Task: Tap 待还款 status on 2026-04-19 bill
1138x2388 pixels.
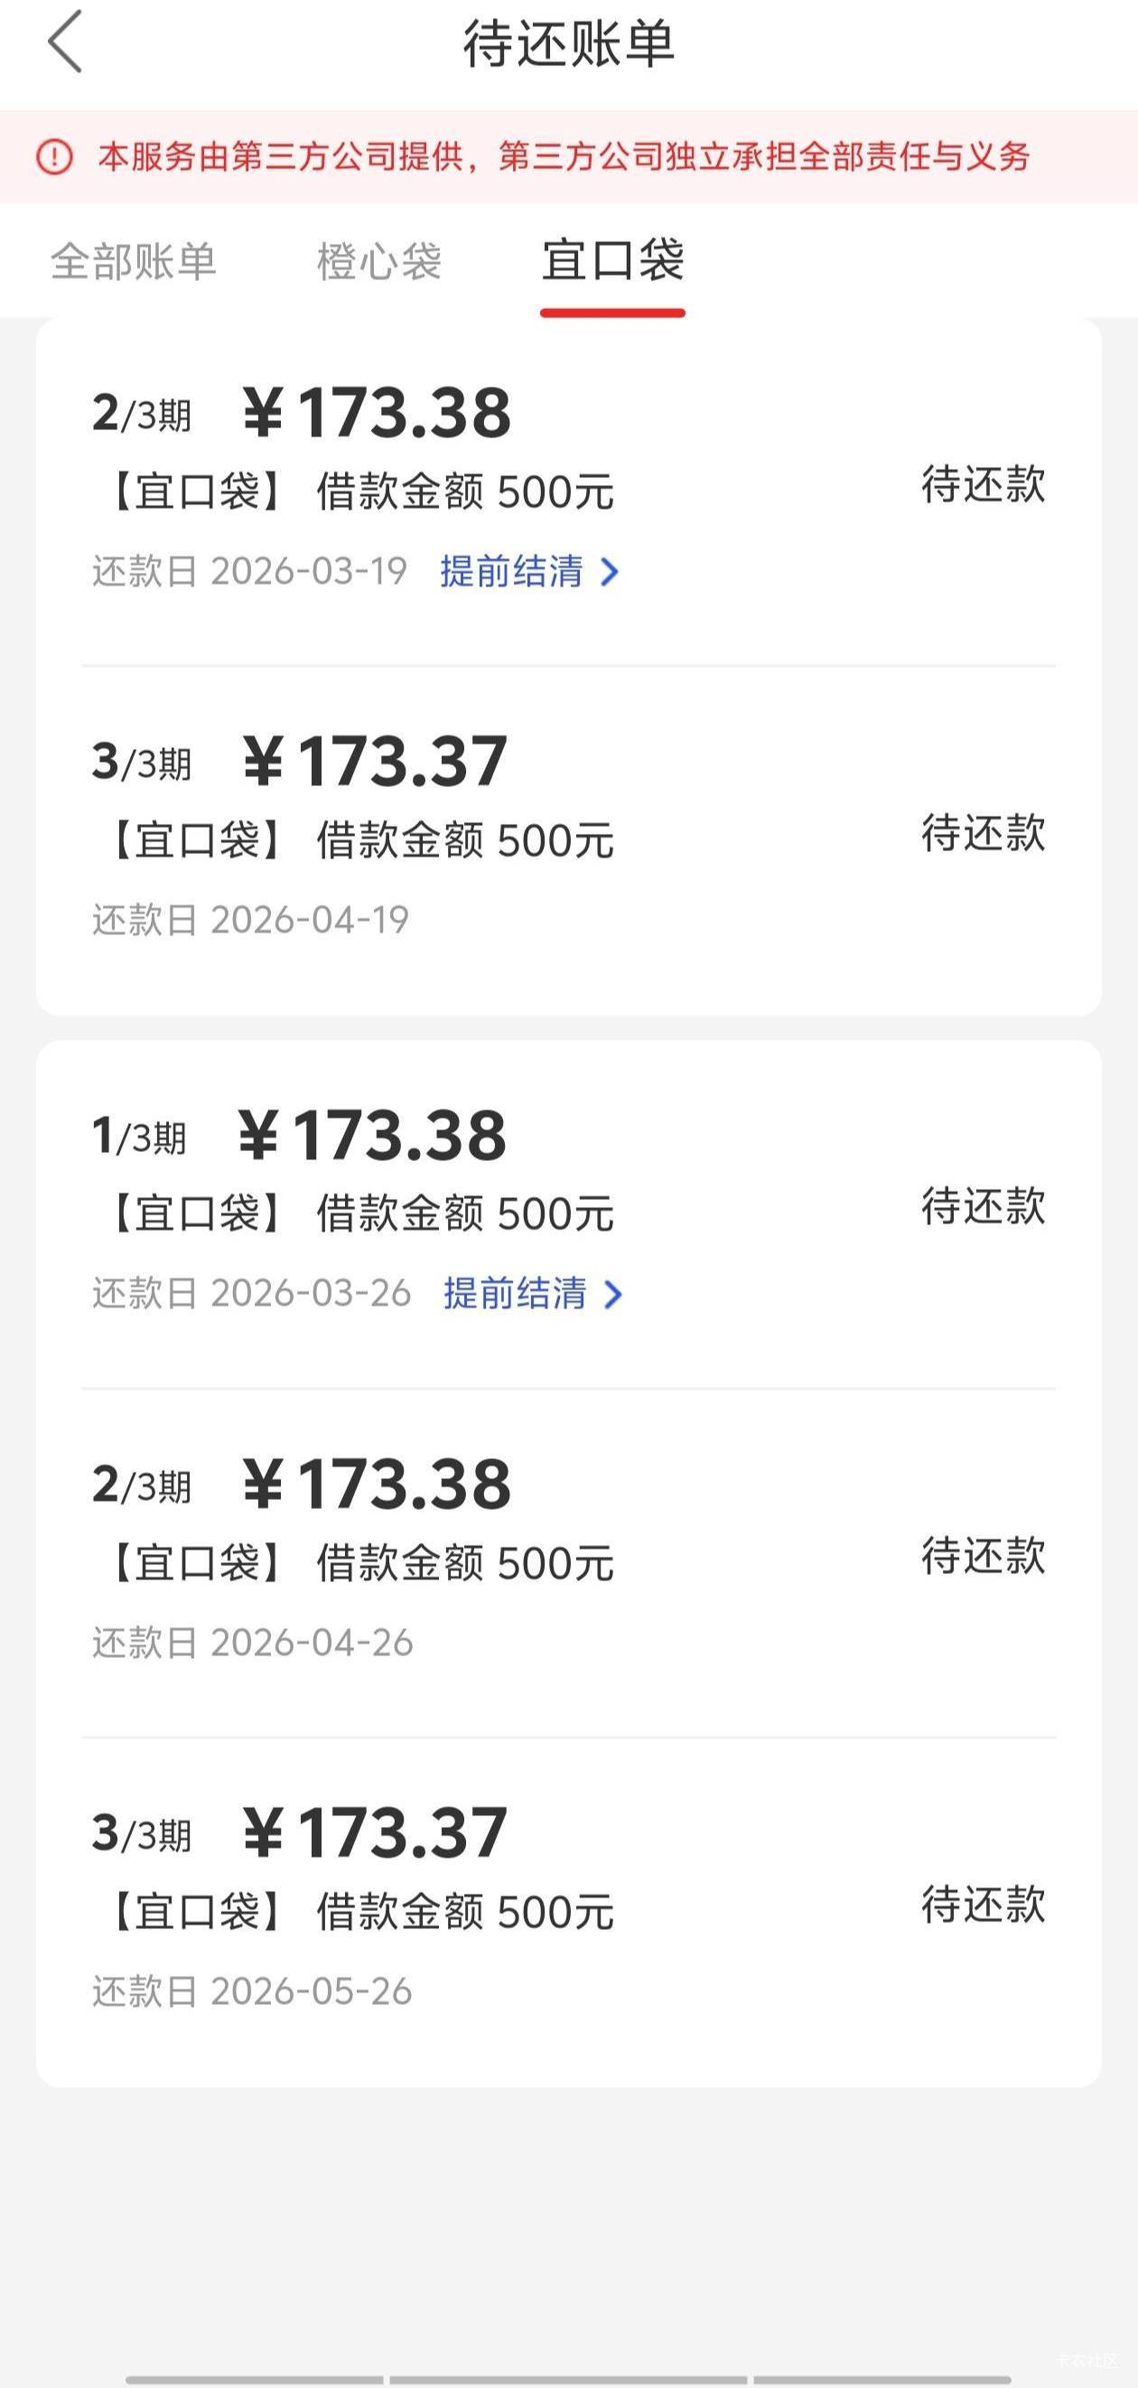Action: [x=983, y=833]
